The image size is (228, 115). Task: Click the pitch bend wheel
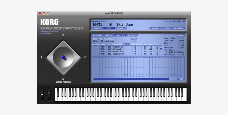tap(42, 94)
